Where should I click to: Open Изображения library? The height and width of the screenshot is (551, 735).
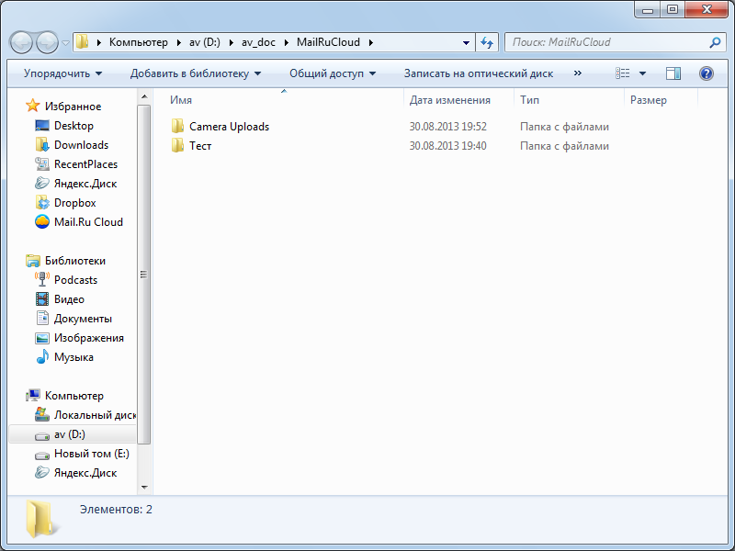88,338
